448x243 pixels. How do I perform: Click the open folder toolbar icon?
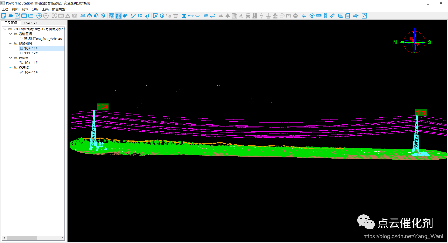coord(10,16)
